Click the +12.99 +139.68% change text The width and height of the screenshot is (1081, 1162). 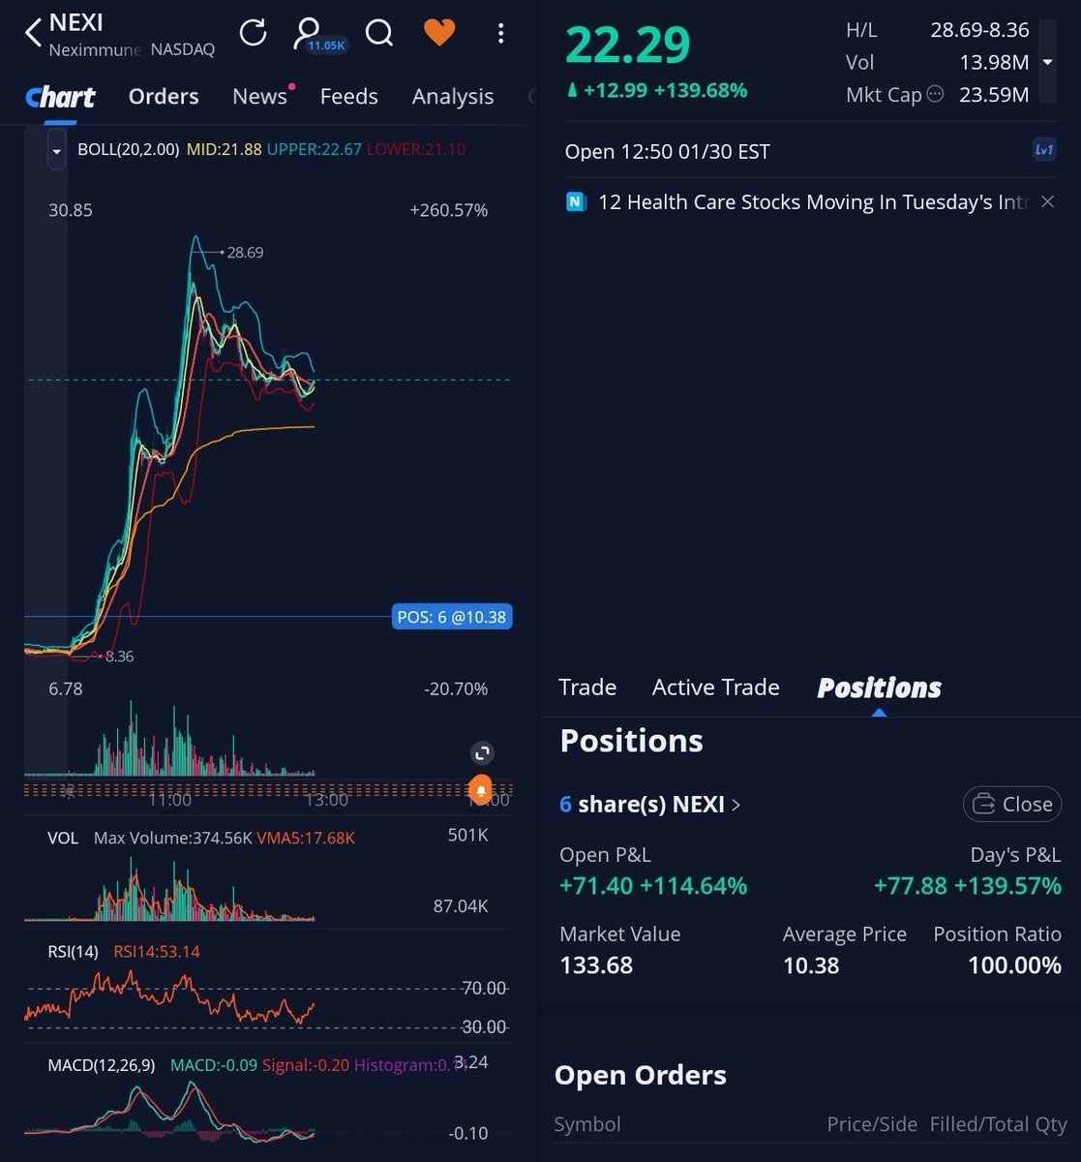pyautogui.click(x=657, y=91)
